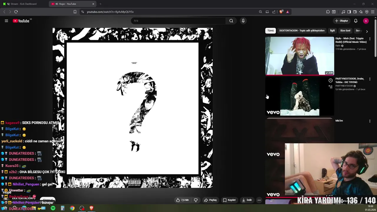The width and height of the screenshot is (377, 212).
Task: Open Spotify from the taskbar
Action: click(53, 208)
